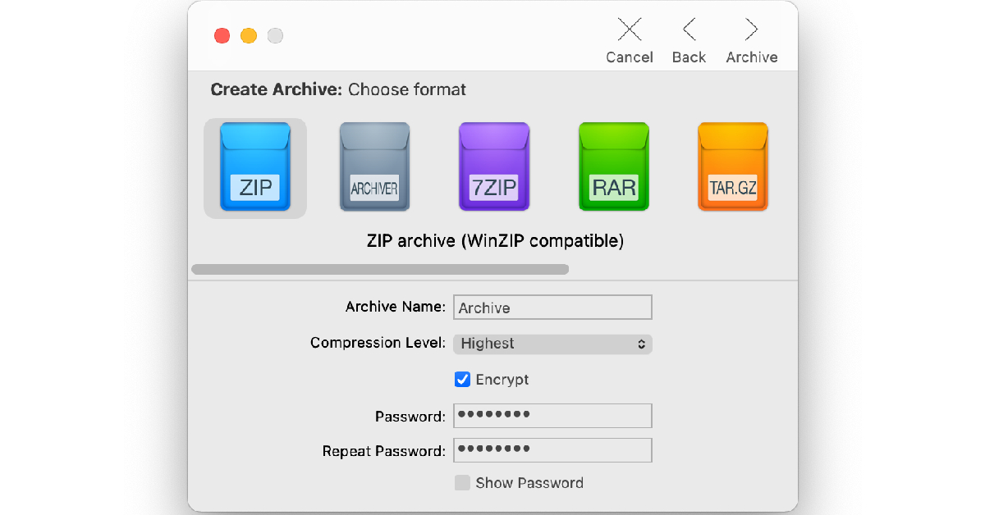Screen dimensions: 985x515
Task: Minimize window using the yellow button
Action: (x=249, y=36)
